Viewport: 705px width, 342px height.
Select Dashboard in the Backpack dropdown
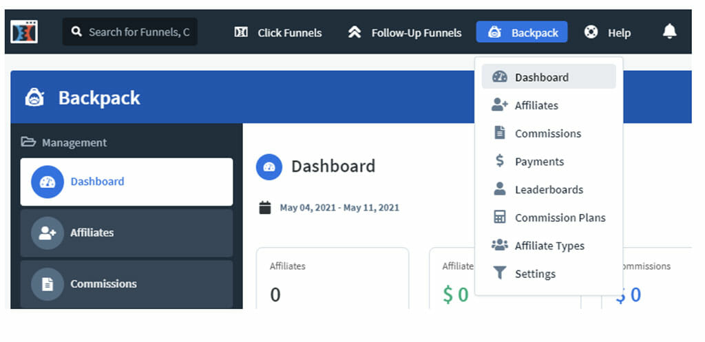coord(549,77)
